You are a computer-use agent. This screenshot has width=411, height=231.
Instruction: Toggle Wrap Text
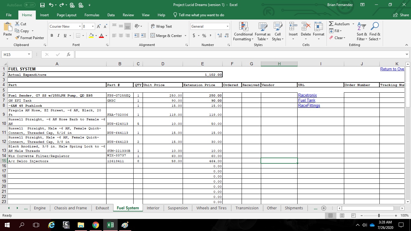pyautogui.click(x=161, y=26)
